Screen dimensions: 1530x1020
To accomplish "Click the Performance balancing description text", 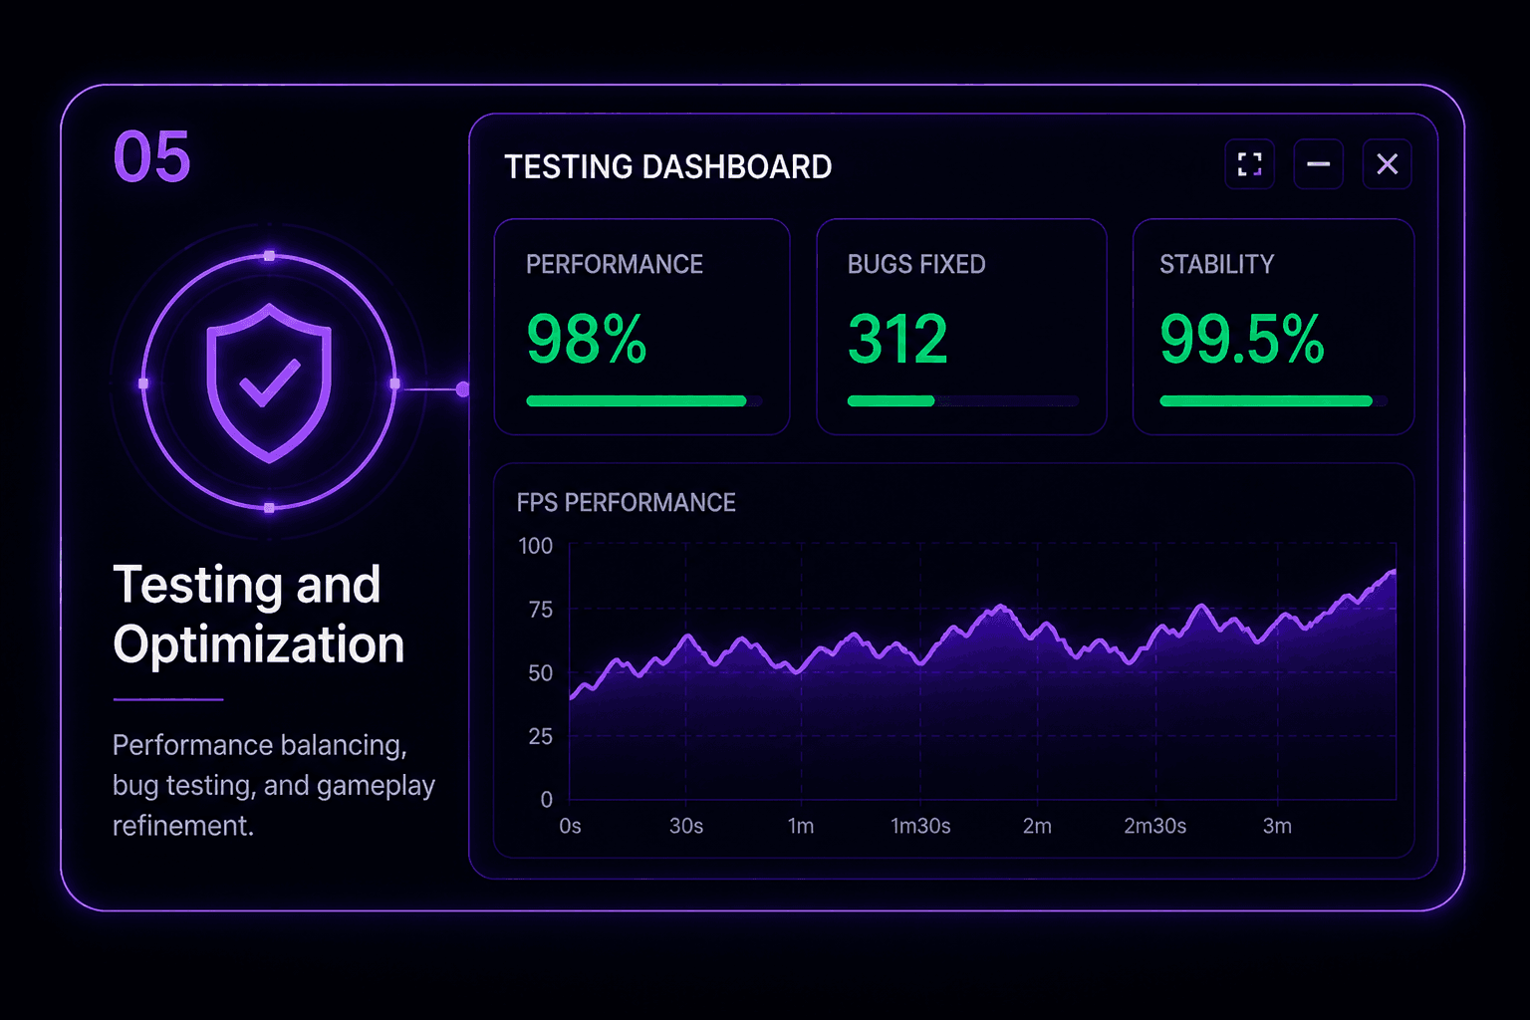I will 274,785.
